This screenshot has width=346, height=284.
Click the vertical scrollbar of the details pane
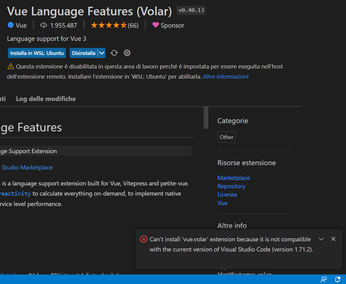point(206,118)
